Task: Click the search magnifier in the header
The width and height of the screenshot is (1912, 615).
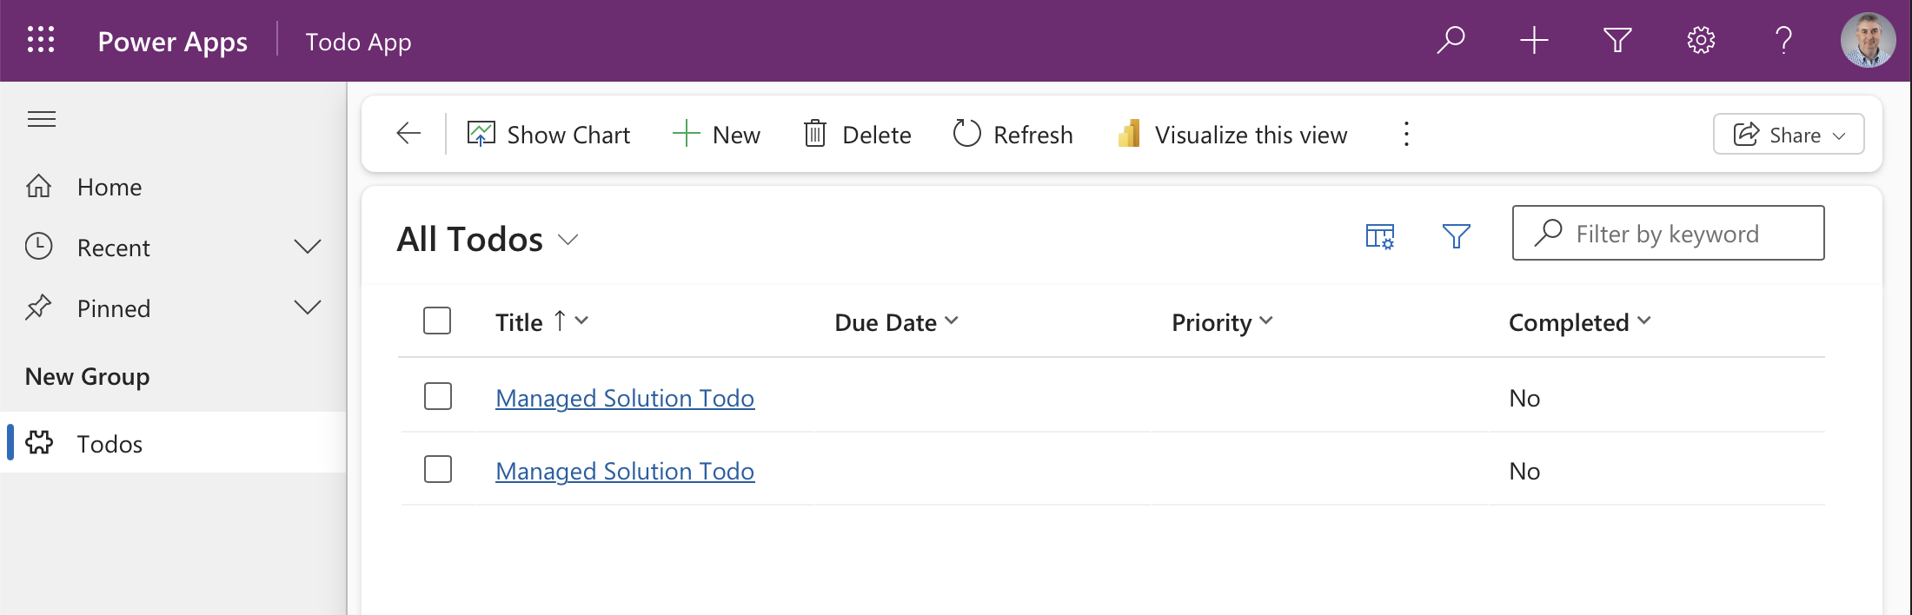Action: [1451, 40]
